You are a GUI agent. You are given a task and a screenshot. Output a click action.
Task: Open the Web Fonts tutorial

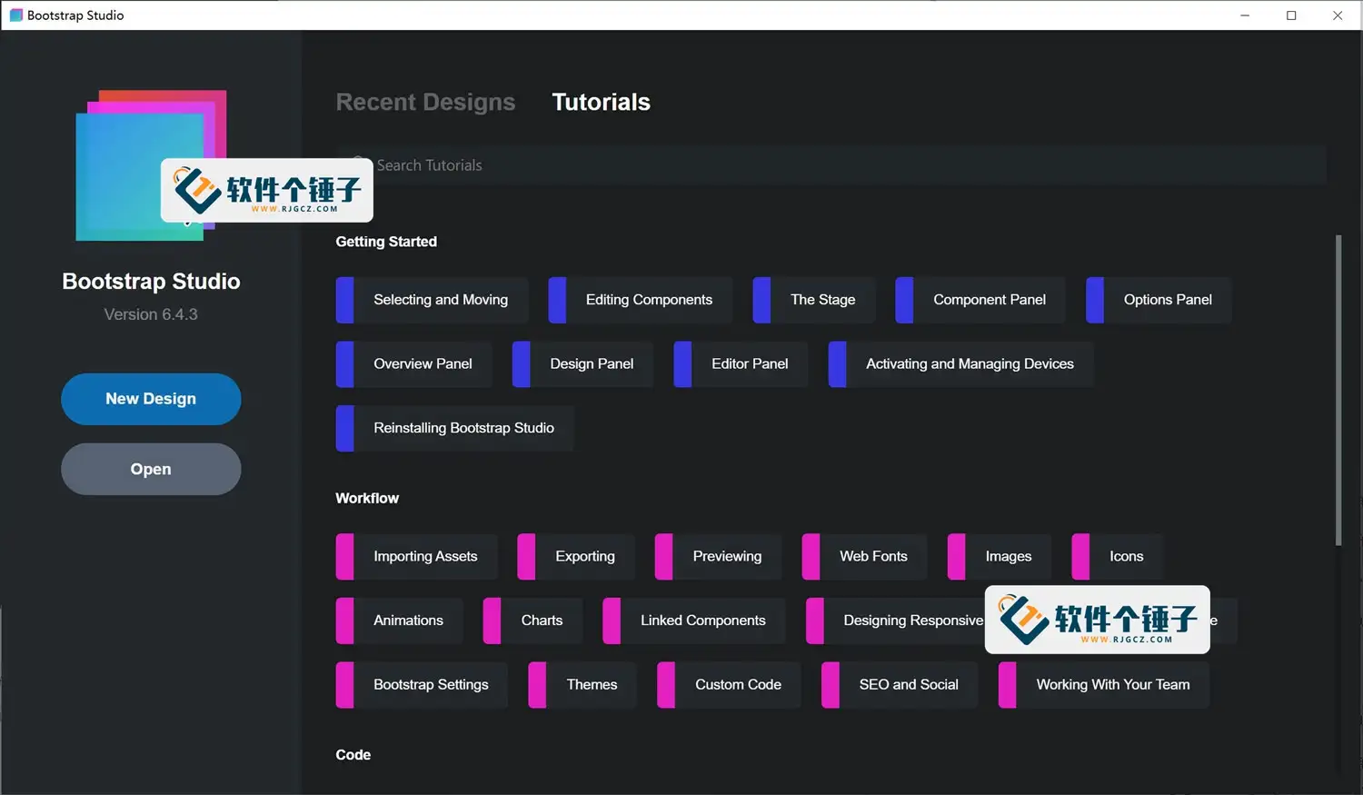[x=864, y=556]
